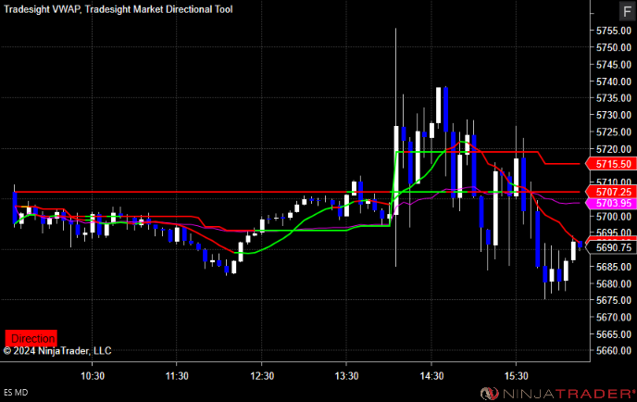This screenshot has height=402, width=637.
Task: Click the 5740.00 price axis label
Action: tap(614, 82)
